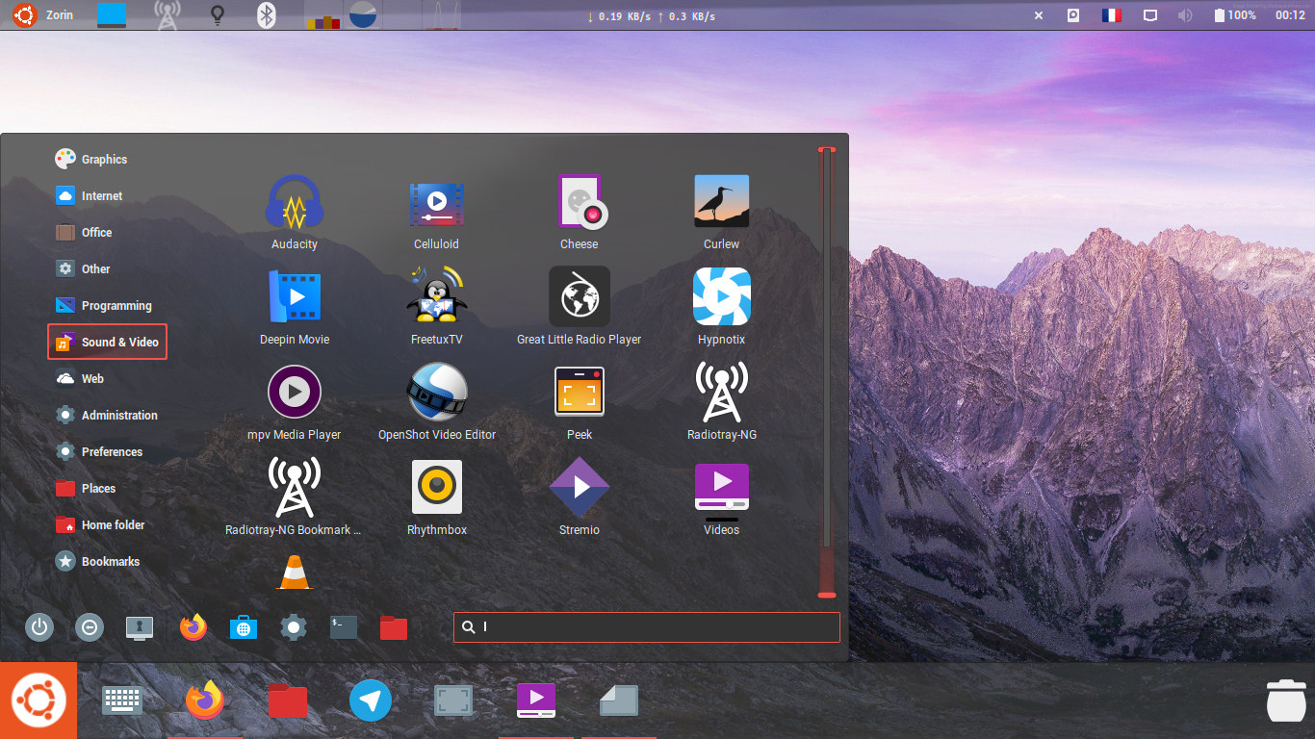
Task: Open Hypnotix IPTV app
Action: (721, 308)
